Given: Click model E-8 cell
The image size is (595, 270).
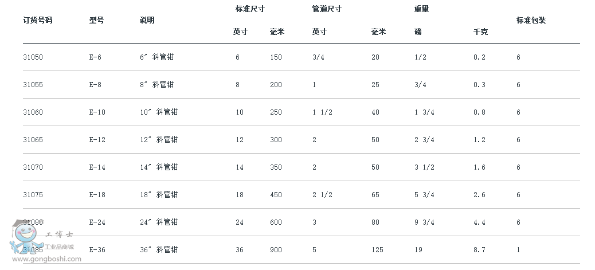Looking at the screenshot, I should pyautogui.click(x=95, y=85).
